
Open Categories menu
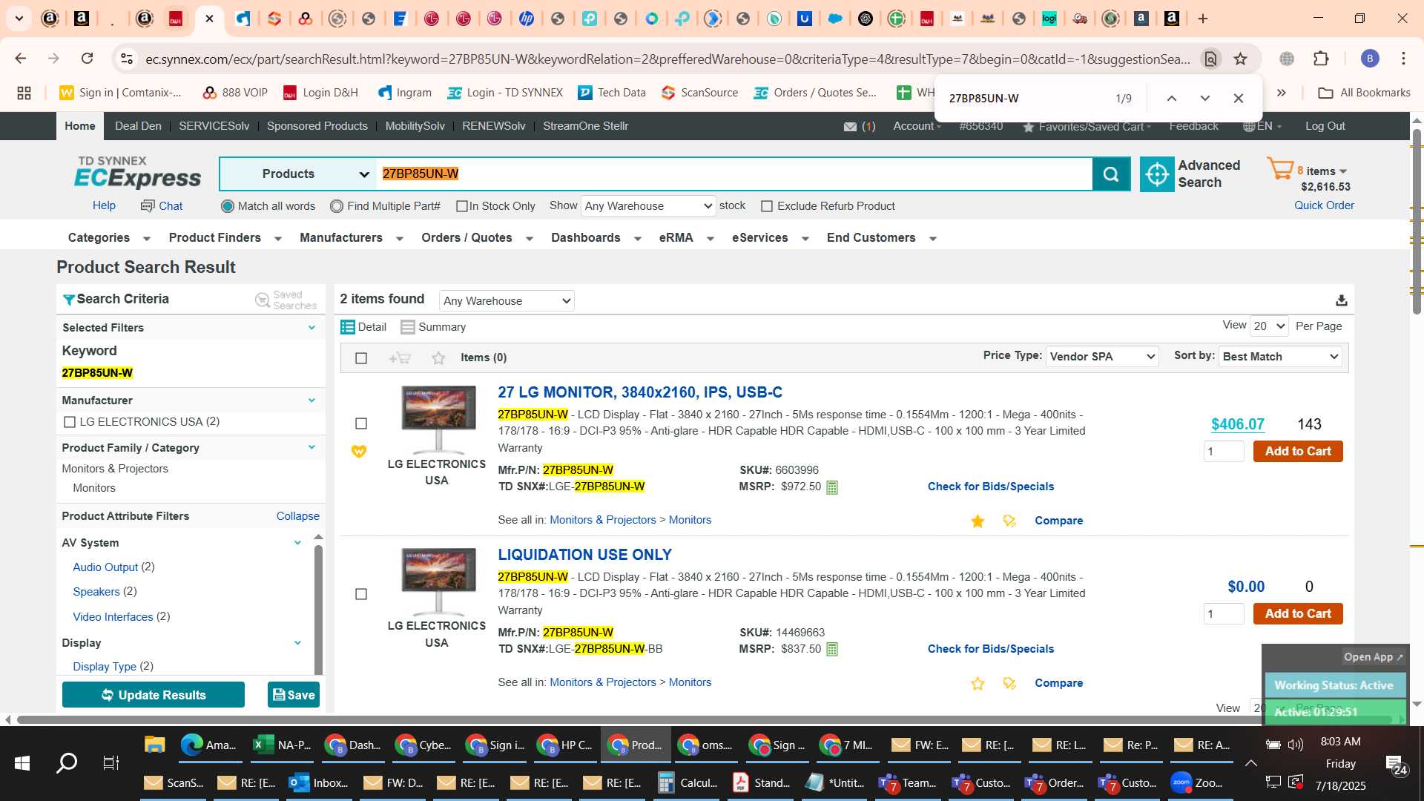tap(109, 238)
